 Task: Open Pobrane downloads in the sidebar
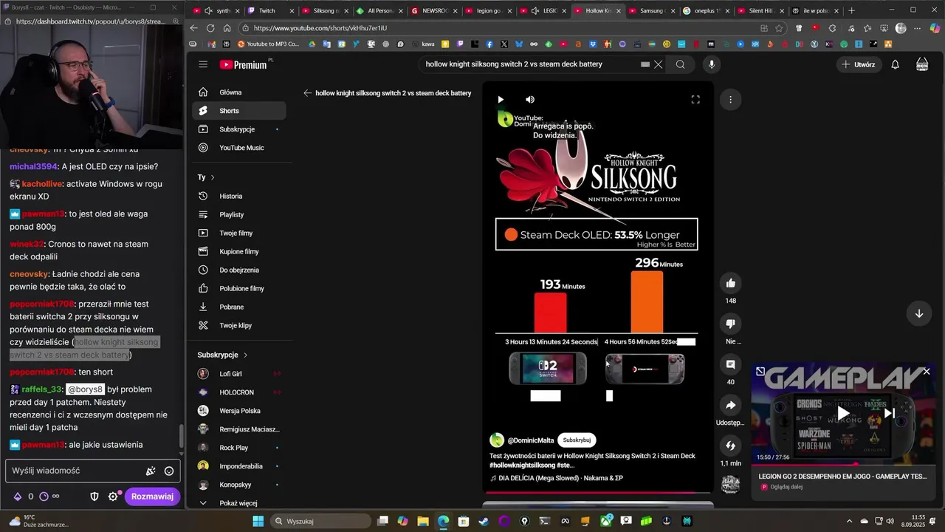[x=238, y=307]
